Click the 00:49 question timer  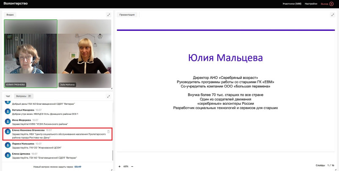[x=78, y=167]
